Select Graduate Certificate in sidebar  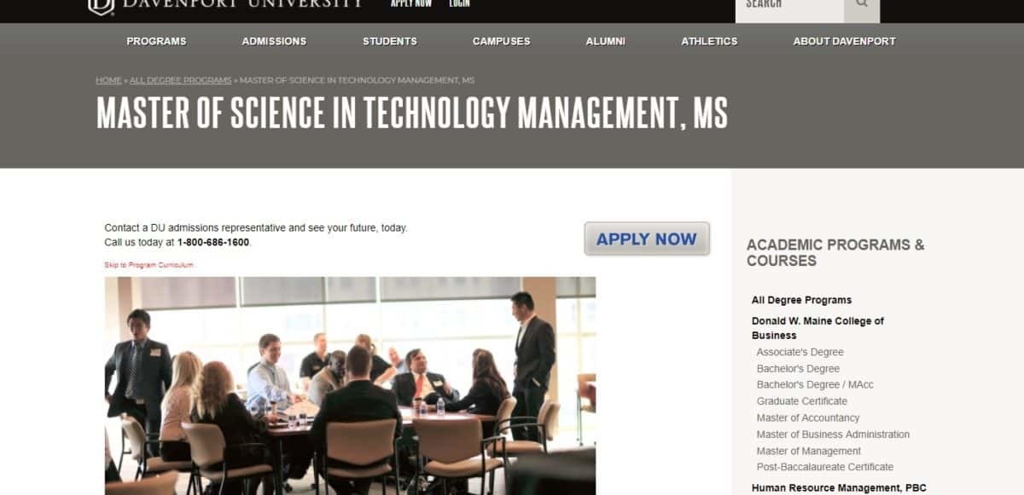(x=802, y=401)
